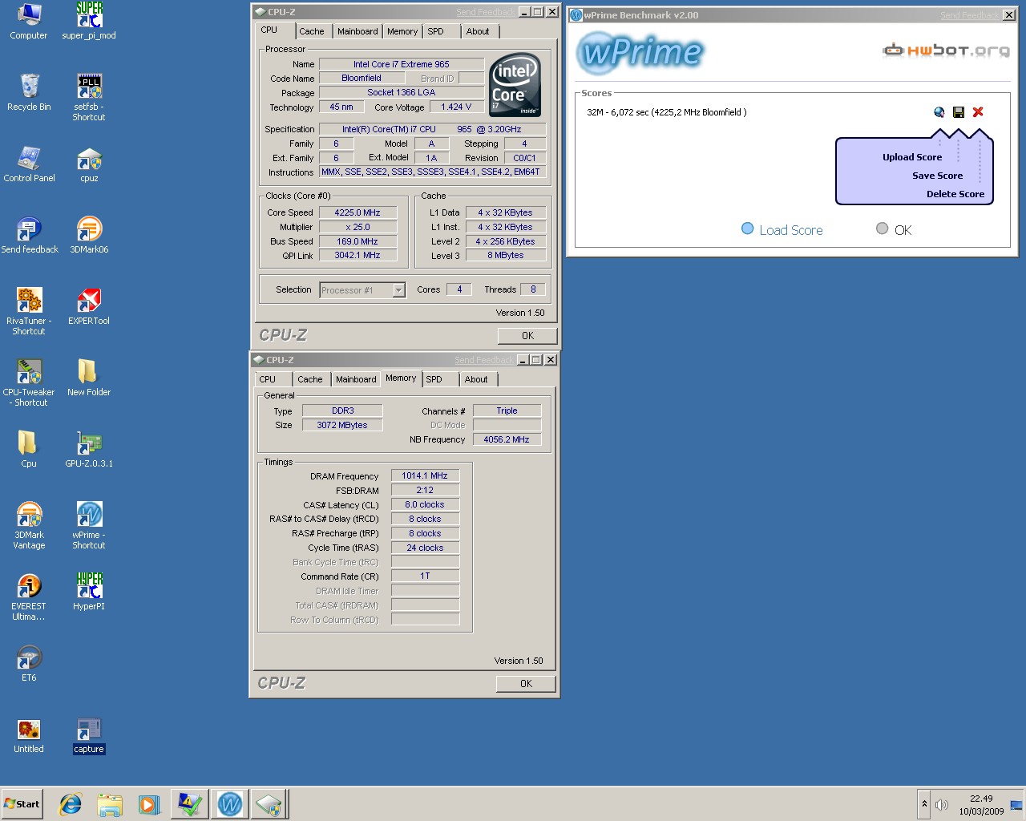Screen dimensions: 1026x821
Task: Open the Start menu
Action: coord(22,804)
